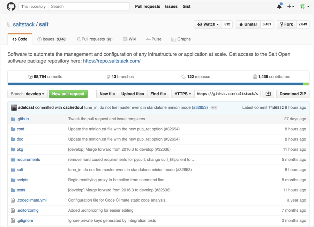The height and width of the screenshot is (227, 314).
Task: Open the HTTPS clone protocol dropdown
Action: pos(182,94)
